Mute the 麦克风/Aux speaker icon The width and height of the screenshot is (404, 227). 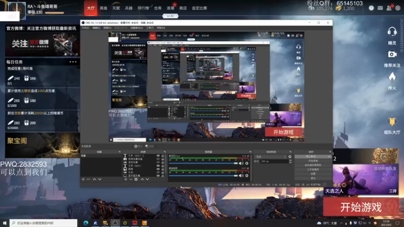click(241, 163)
